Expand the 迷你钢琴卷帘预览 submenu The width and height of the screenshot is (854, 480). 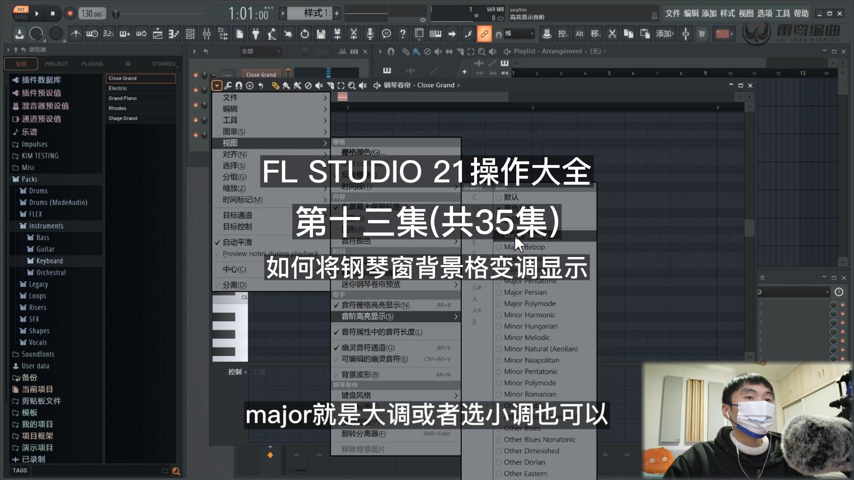click(x=396, y=284)
